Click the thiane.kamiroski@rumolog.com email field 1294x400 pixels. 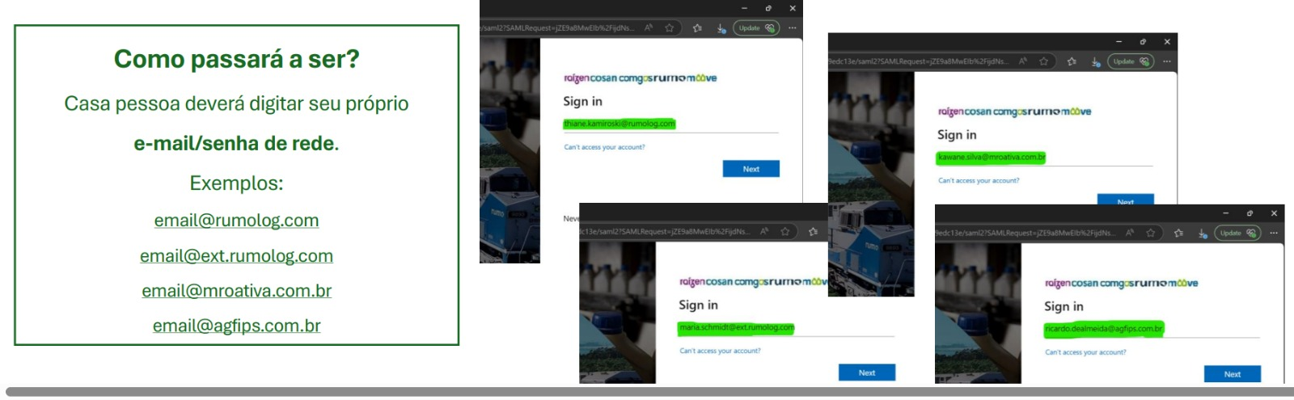pyautogui.click(x=670, y=124)
